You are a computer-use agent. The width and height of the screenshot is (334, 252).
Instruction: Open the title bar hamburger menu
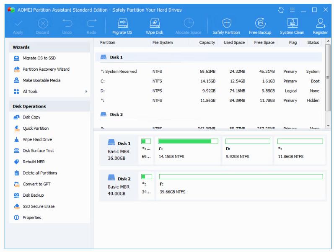[293, 10]
